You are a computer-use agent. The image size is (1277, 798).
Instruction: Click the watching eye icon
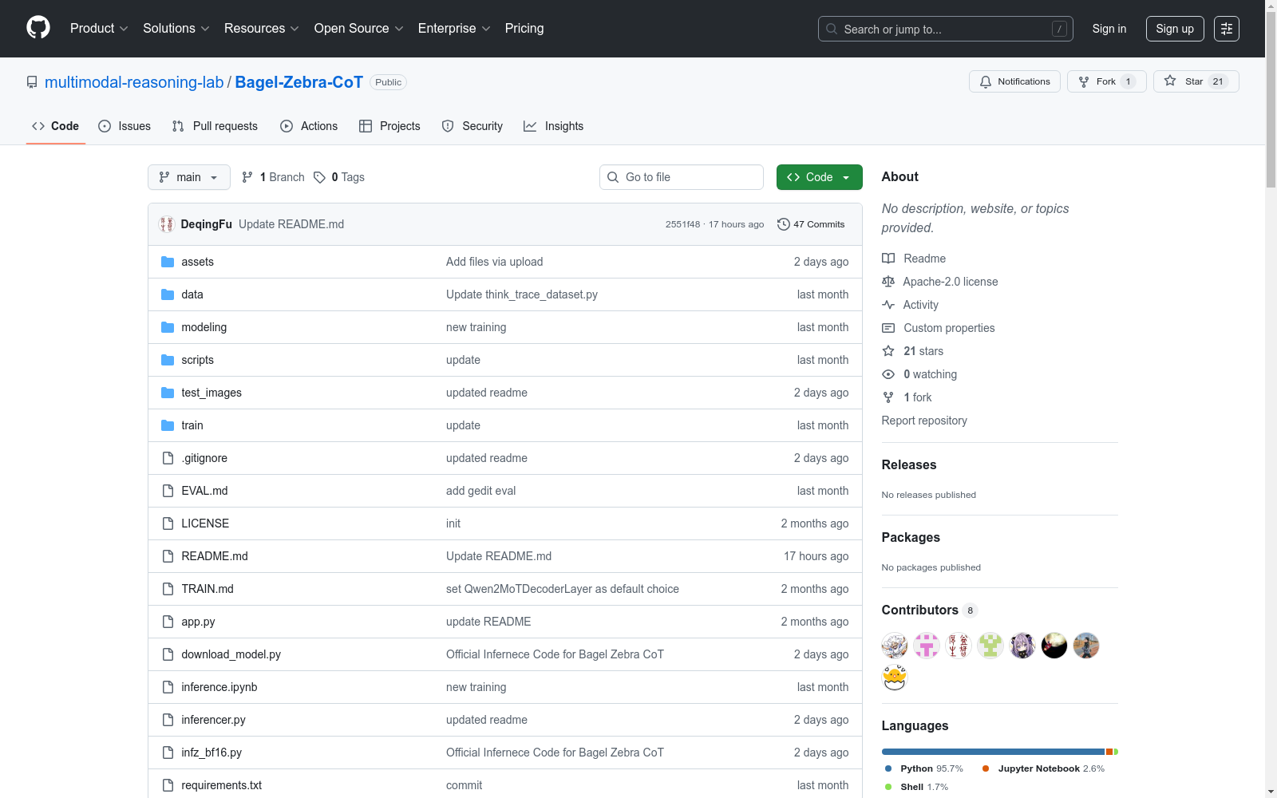tap(888, 374)
